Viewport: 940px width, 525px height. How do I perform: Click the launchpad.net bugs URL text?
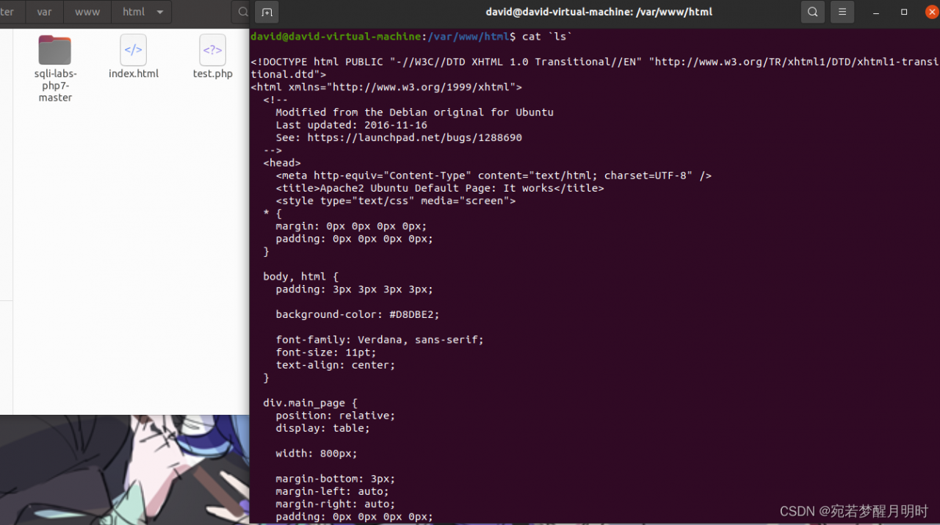pyautogui.click(x=415, y=137)
